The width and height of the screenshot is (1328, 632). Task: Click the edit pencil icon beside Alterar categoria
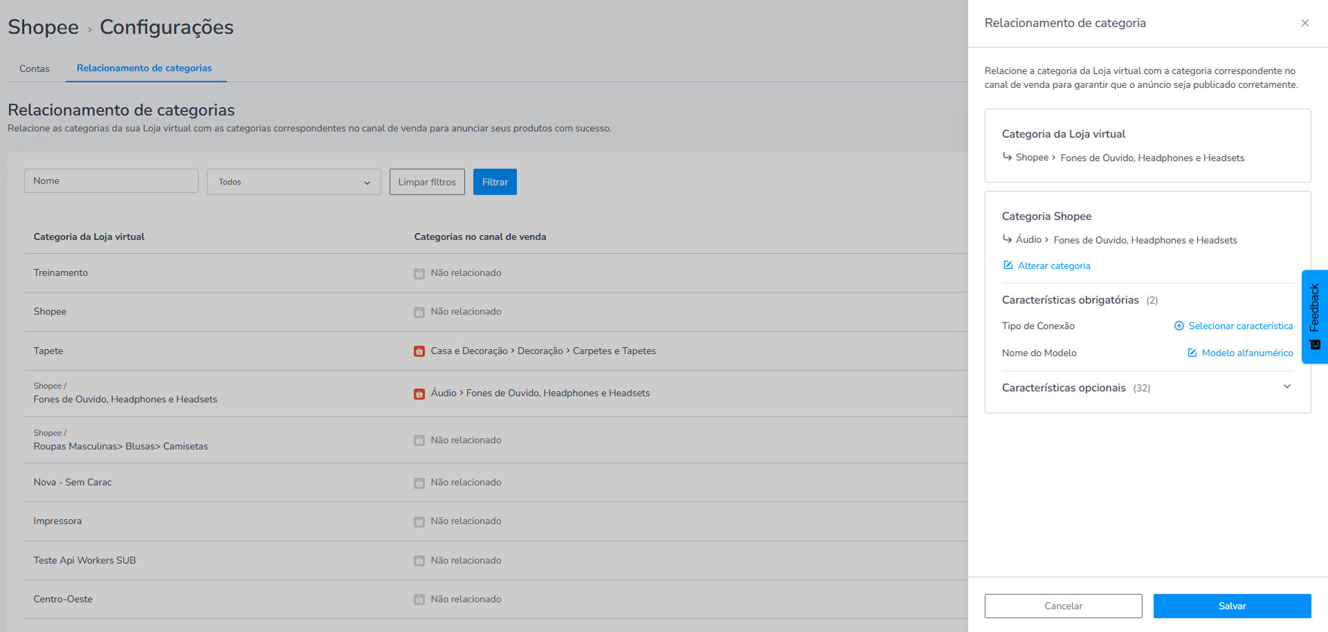coord(1008,266)
